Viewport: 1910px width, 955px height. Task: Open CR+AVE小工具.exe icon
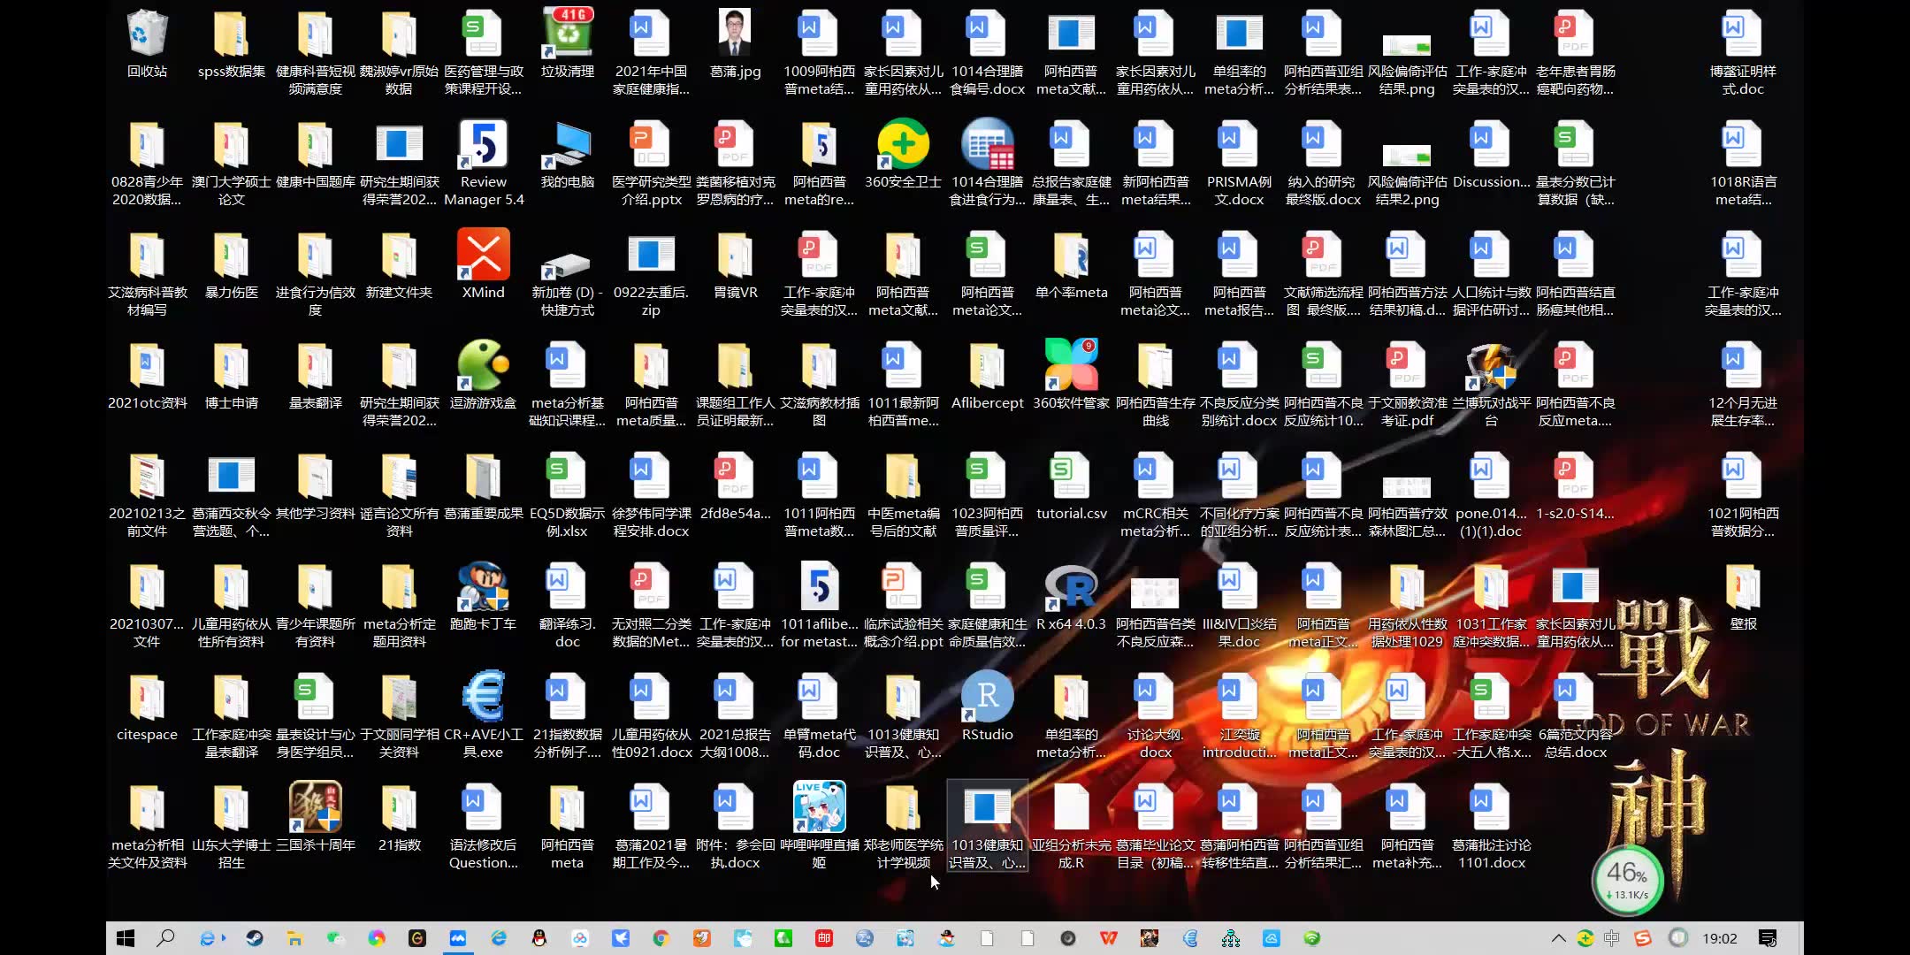pyautogui.click(x=484, y=716)
